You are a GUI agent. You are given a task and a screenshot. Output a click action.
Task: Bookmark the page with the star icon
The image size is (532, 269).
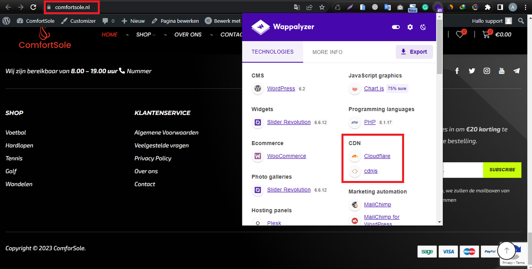coord(322,7)
